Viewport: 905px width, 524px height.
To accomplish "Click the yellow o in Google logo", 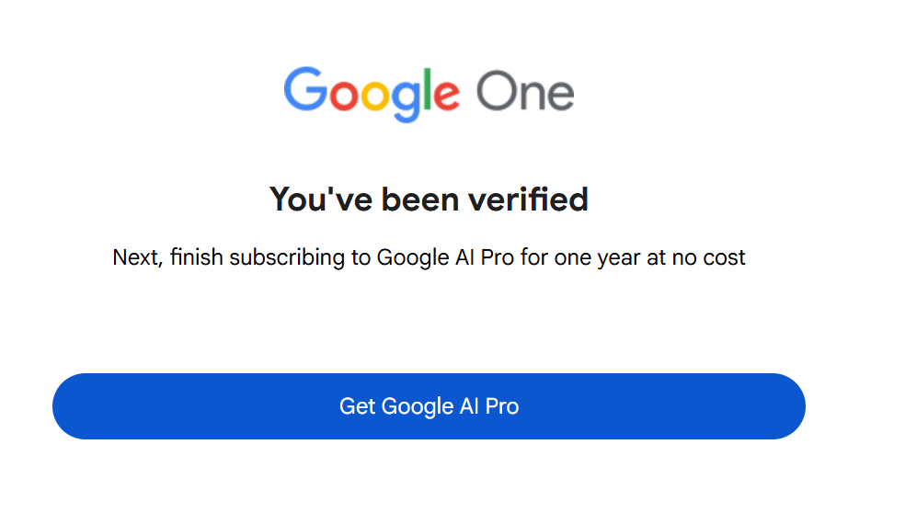I will coord(373,95).
